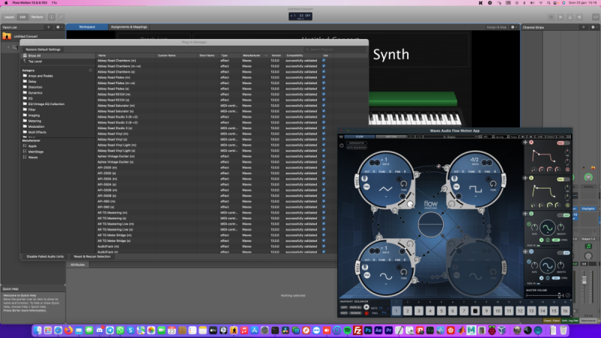Select the Waves manufacturer in sidebar
Screen dimensions: 601x338
pyautogui.click(x=33, y=158)
